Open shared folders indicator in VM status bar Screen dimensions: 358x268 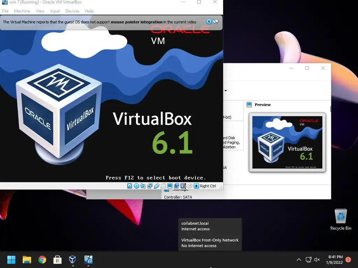click(163, 186)
